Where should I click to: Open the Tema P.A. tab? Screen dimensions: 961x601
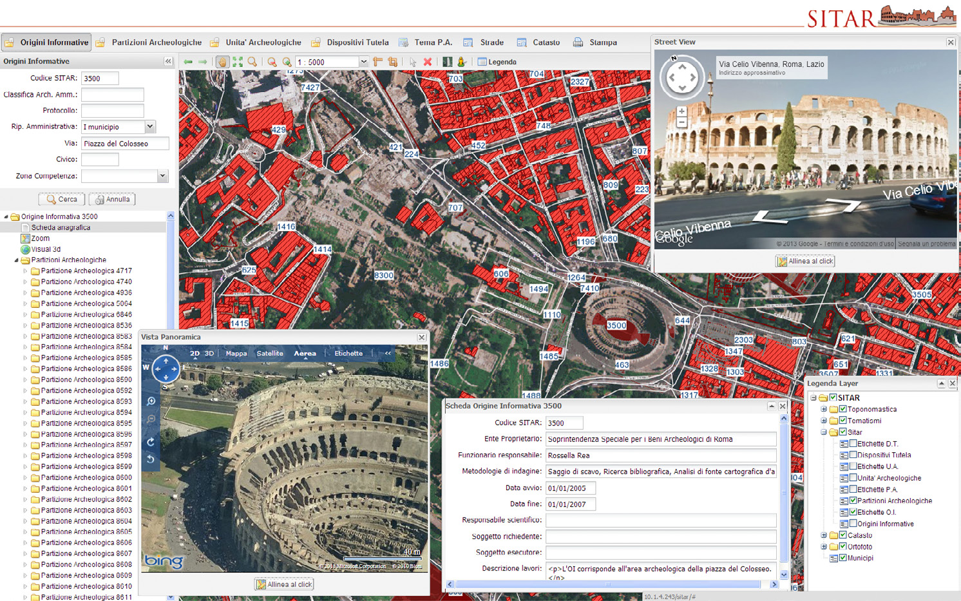click(x=426, y=43)
